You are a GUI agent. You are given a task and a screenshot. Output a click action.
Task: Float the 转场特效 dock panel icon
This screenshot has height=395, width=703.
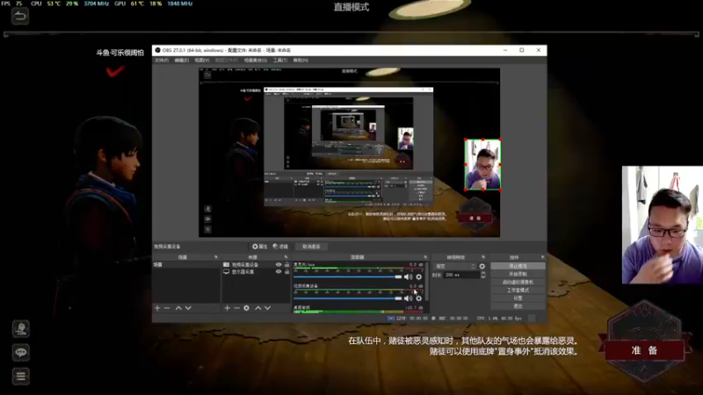point(483,257)
